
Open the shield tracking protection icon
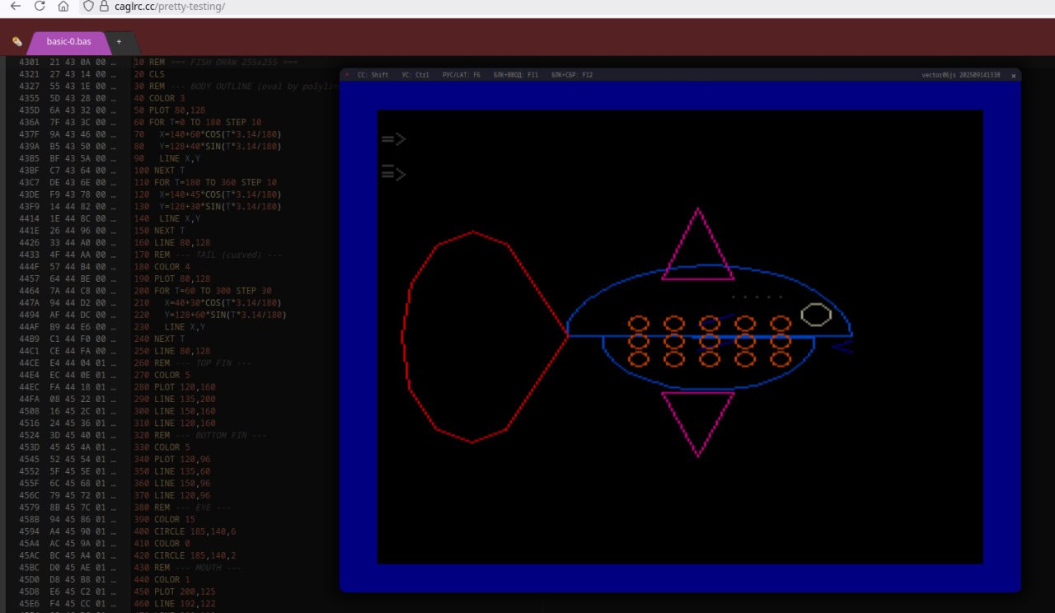89,7
